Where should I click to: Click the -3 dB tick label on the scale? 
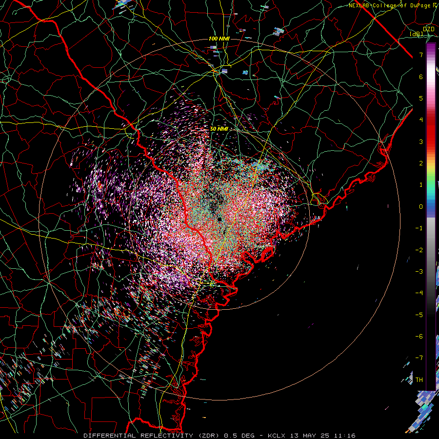(x=419, y=272)
